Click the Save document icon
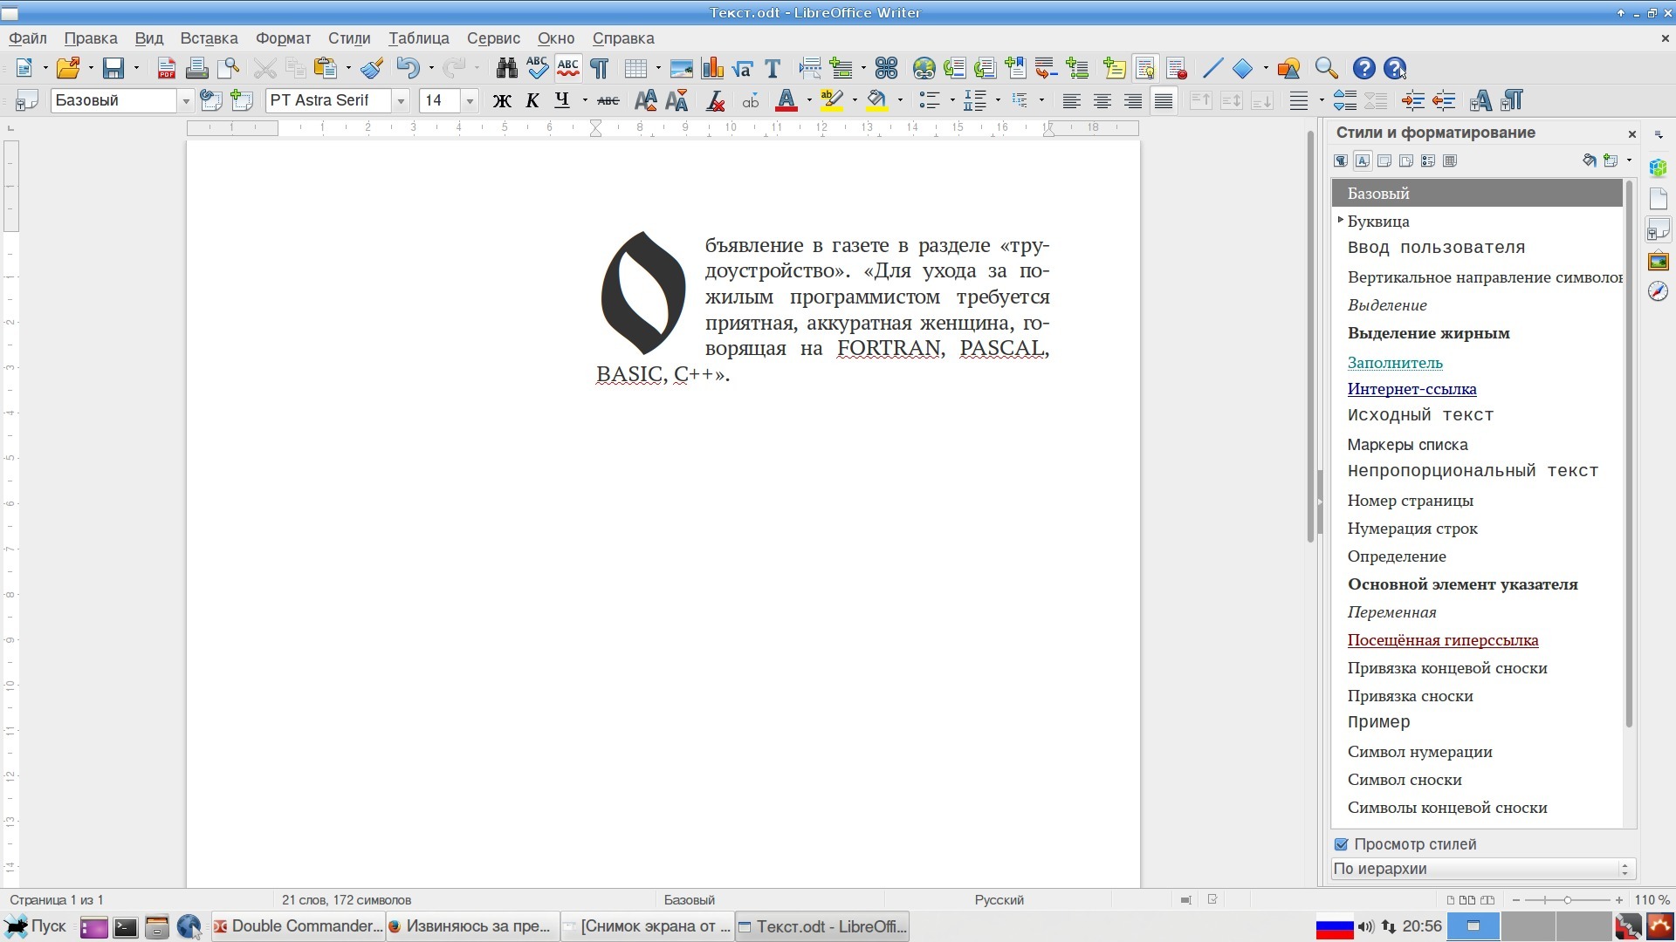This screenshot has width=1676, height=942. tap(113, 68)
